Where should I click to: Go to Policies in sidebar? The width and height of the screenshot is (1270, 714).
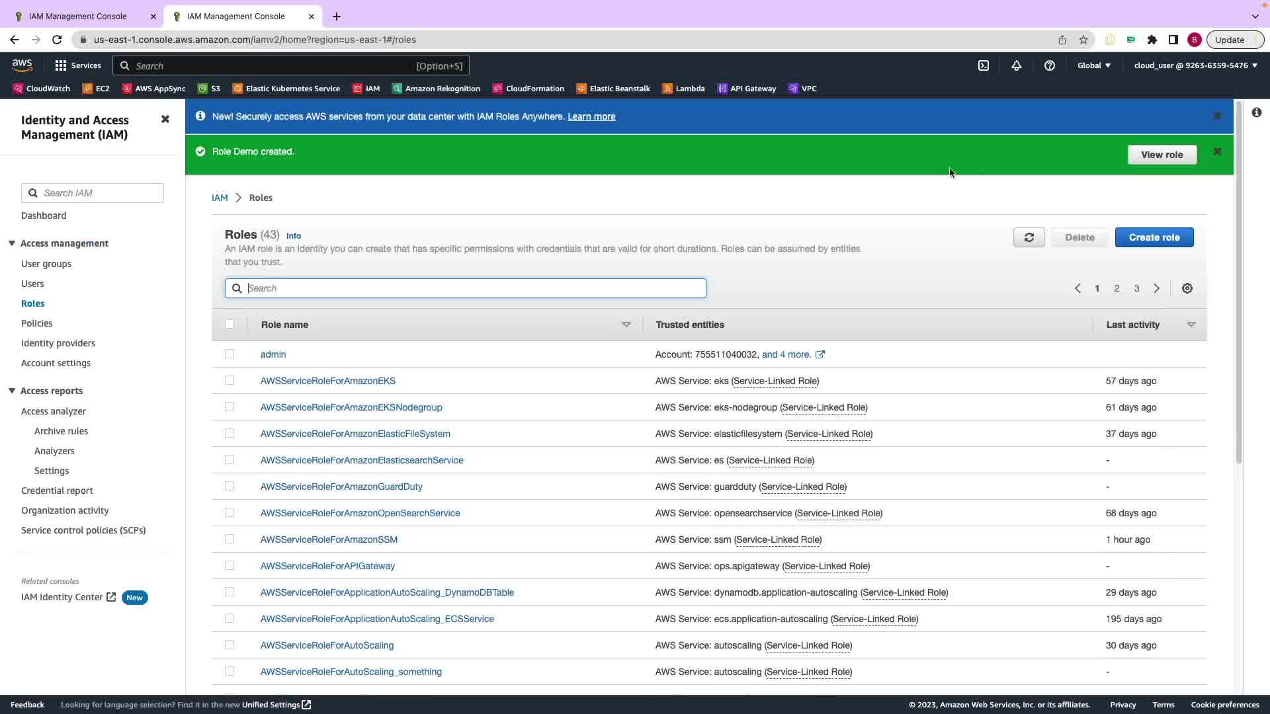(x=36, y=323)
